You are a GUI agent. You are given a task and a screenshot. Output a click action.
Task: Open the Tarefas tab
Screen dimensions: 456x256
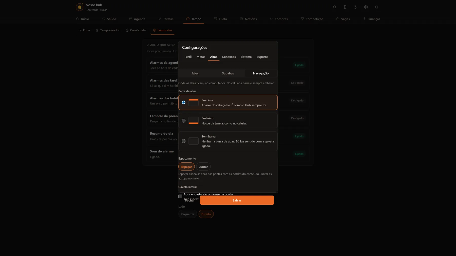point(166,19)
